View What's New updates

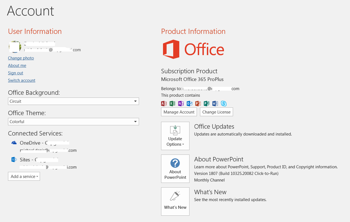point(175,202)
